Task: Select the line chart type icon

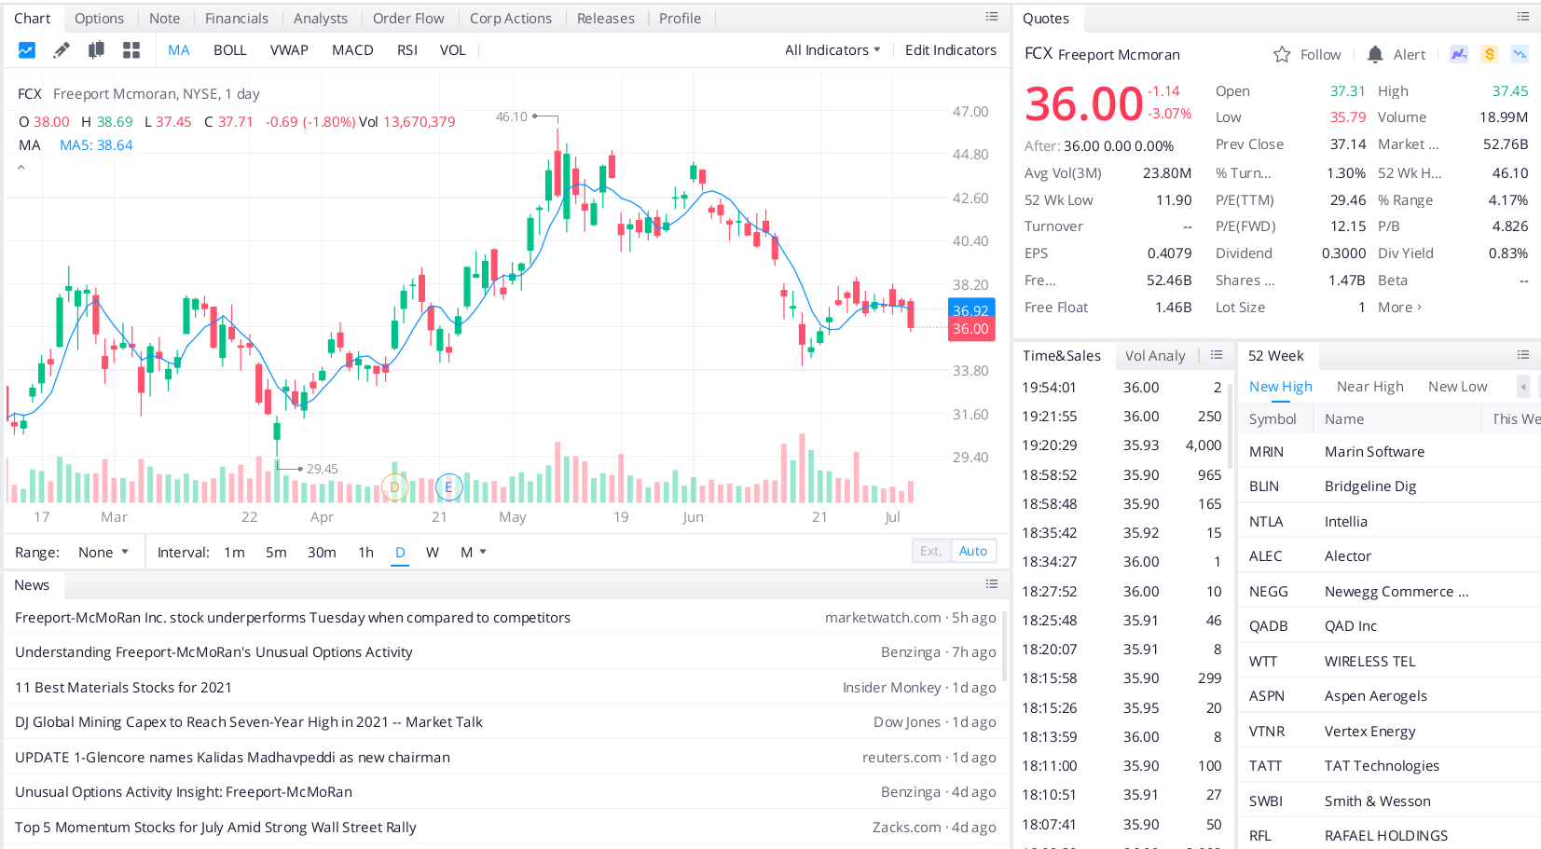Action: click(27, 50)
